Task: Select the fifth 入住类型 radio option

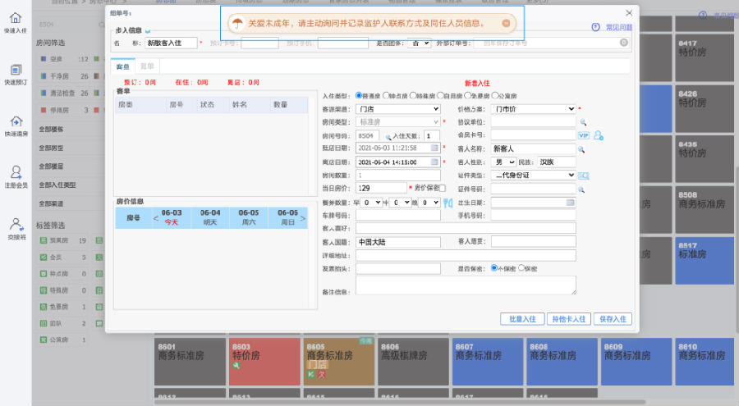Action: 467,96
